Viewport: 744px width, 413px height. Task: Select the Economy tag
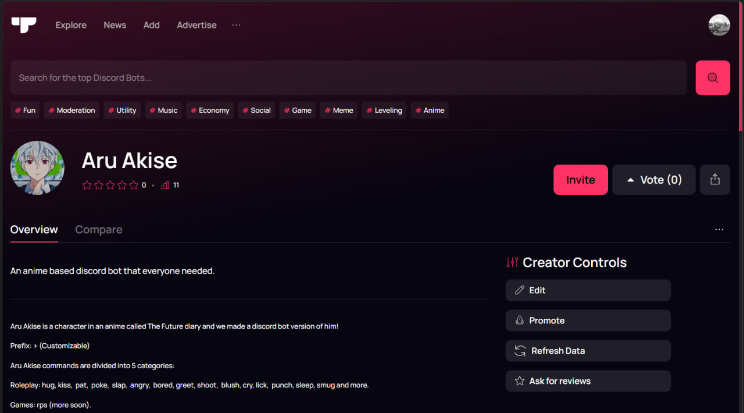(210, 111)
